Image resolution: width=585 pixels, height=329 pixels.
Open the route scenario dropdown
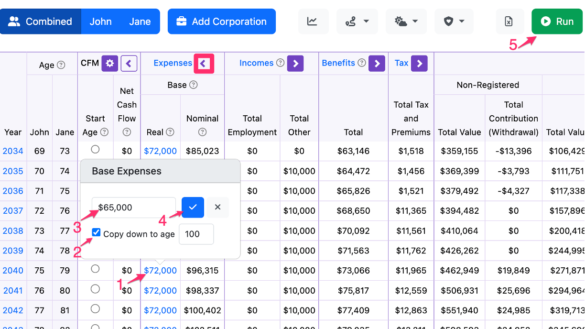[x=357, y=22]
